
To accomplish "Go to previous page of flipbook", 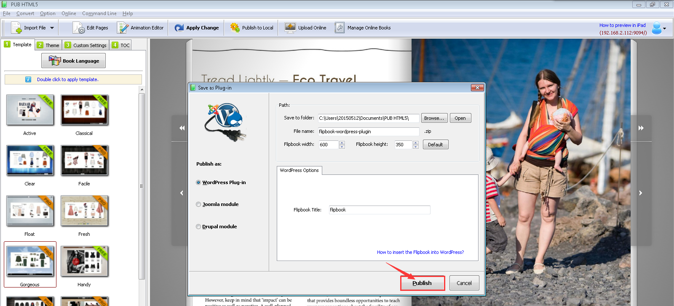I will [x=182, y=193].
